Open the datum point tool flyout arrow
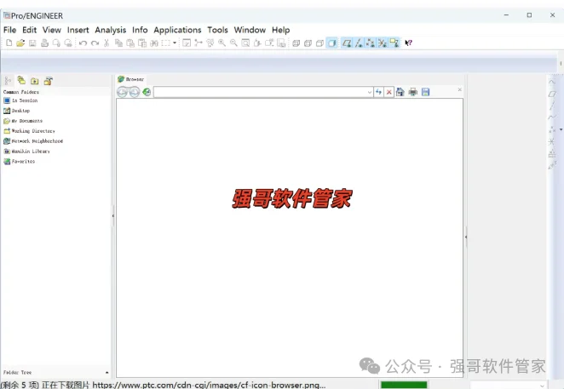The image size is (564, 389). 561,129
